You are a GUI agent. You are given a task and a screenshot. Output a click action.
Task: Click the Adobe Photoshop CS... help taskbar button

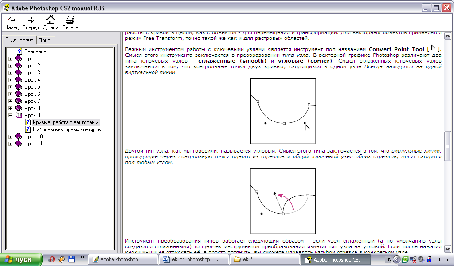tap(336, 259)
